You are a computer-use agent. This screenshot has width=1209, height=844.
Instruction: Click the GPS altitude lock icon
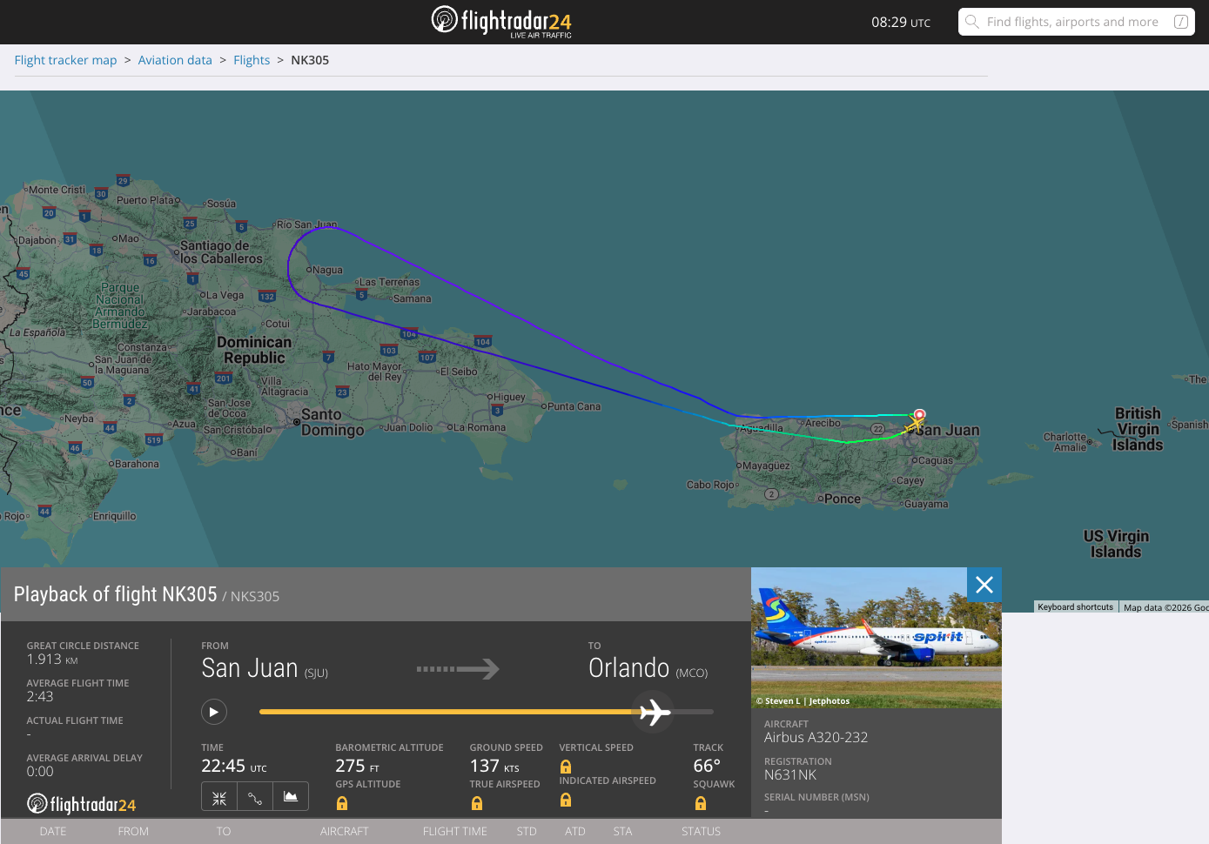coord(342,803)
